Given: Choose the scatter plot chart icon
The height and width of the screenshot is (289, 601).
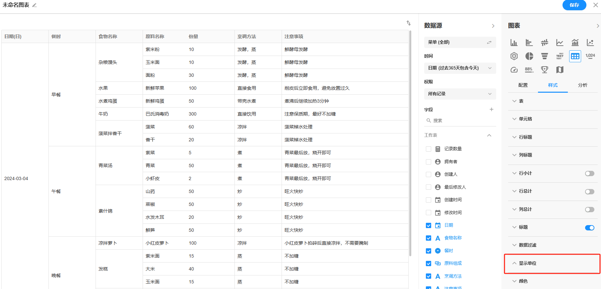Looking at the screenshot, I should [590, 43].
